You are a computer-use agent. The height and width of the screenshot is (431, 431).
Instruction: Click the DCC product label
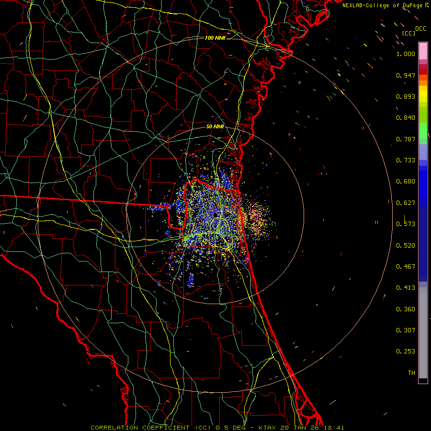click(x=420, y=29)
